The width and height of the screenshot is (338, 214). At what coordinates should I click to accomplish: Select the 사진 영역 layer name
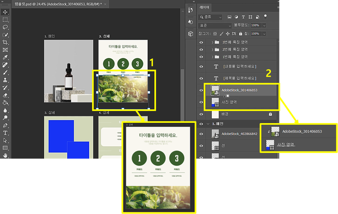click(229, 102)
